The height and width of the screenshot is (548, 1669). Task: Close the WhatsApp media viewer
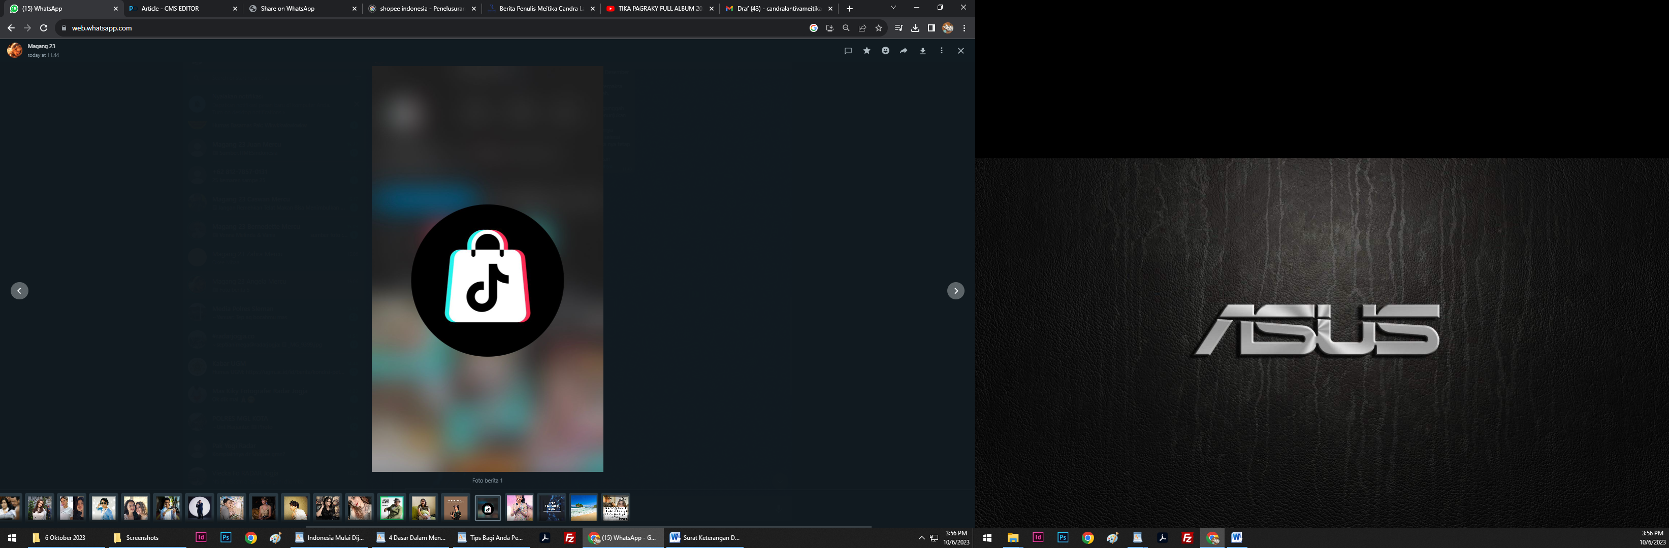[961, 50]
